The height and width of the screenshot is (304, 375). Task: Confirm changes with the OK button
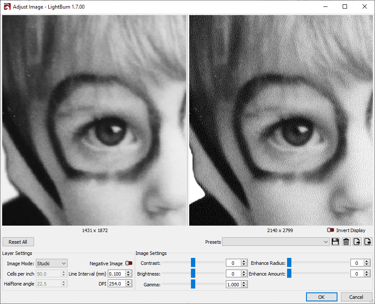point(322,297)
